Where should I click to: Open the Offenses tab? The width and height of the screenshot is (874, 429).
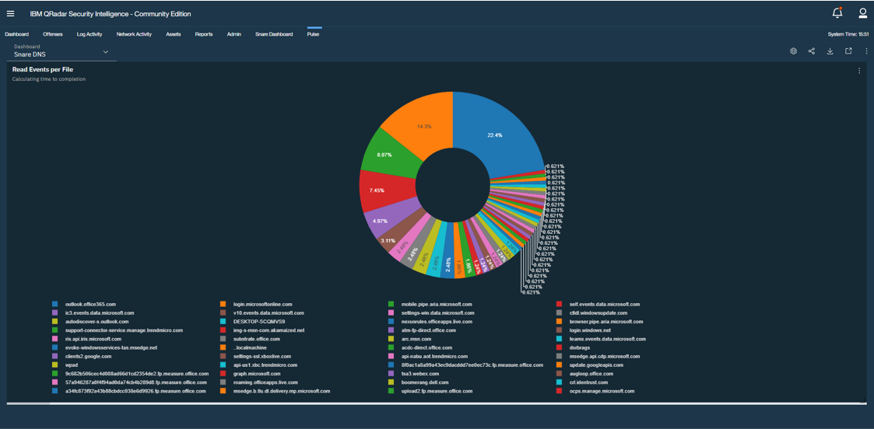coord(53,34)
